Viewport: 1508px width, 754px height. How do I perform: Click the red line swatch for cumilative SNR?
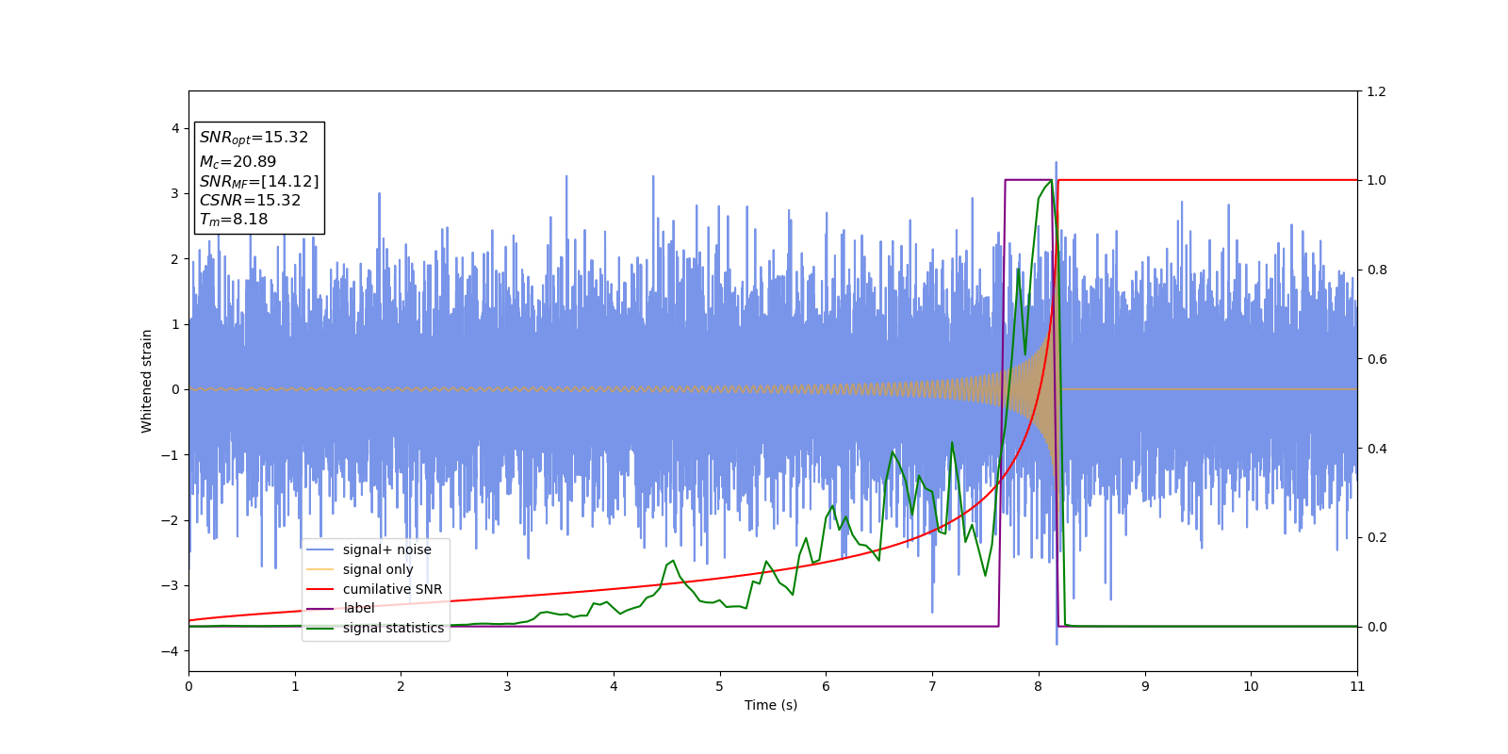pyautogui.click(x=320, y=589)
